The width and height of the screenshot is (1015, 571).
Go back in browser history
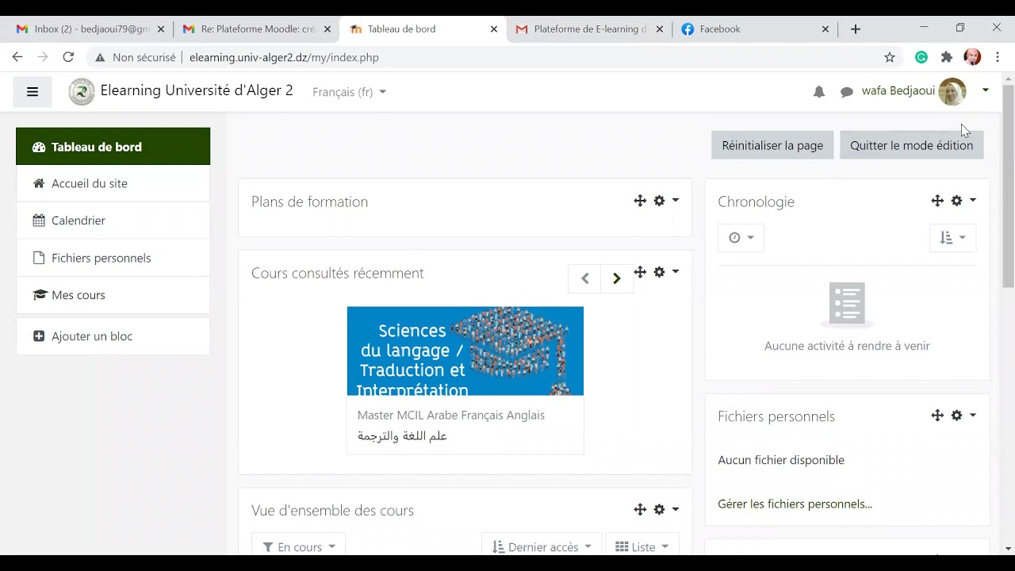click(17, 57)
